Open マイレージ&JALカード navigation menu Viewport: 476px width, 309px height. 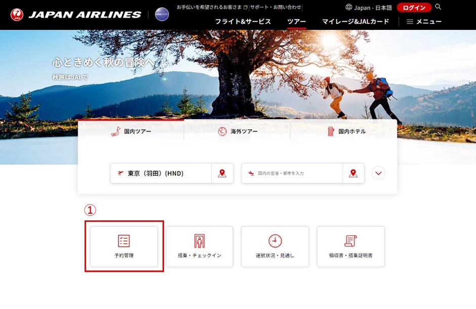click(x=355, y=22)
